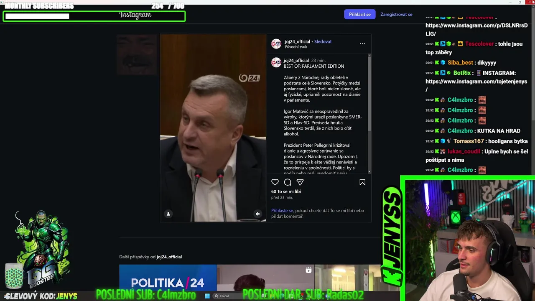Open the 60 To se mi líbí likes list
Screen dimensions: 535x301
click(286, 191)
